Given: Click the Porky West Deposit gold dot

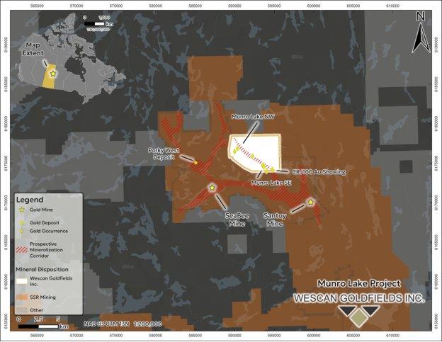Looking at the screenshot, I should pyautogui.click(x=195, y=163).
